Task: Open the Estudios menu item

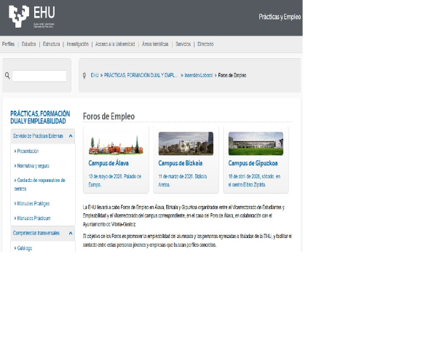Action: coord(29,44)
